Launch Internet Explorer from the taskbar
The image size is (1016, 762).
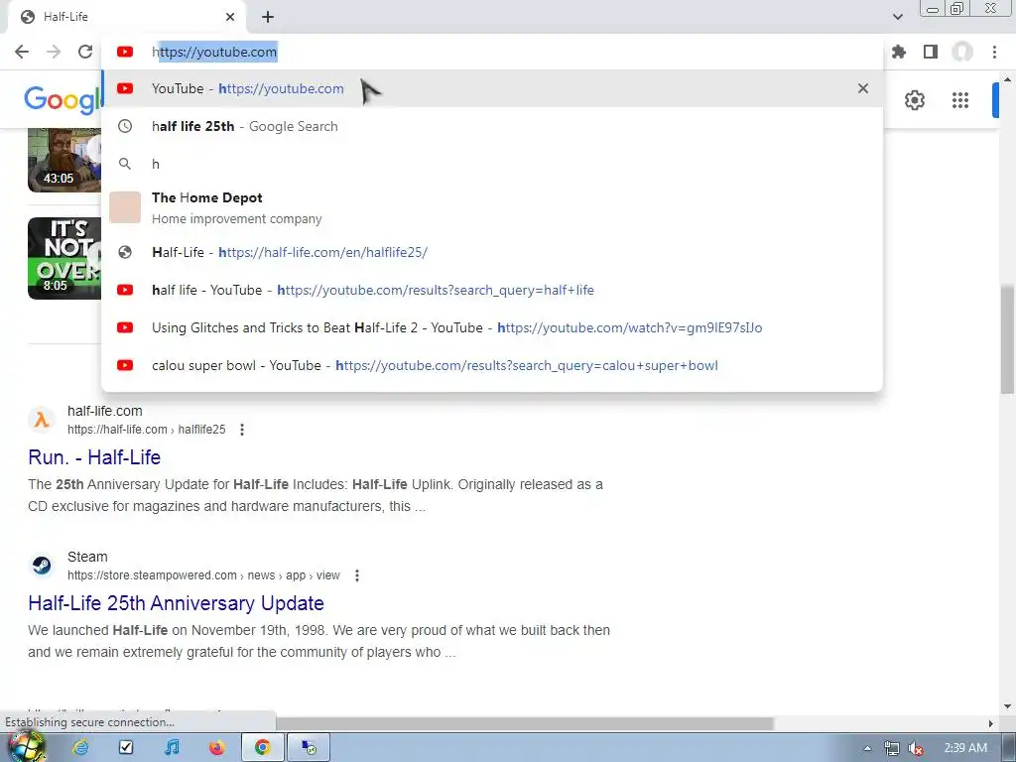coord(80,748)
